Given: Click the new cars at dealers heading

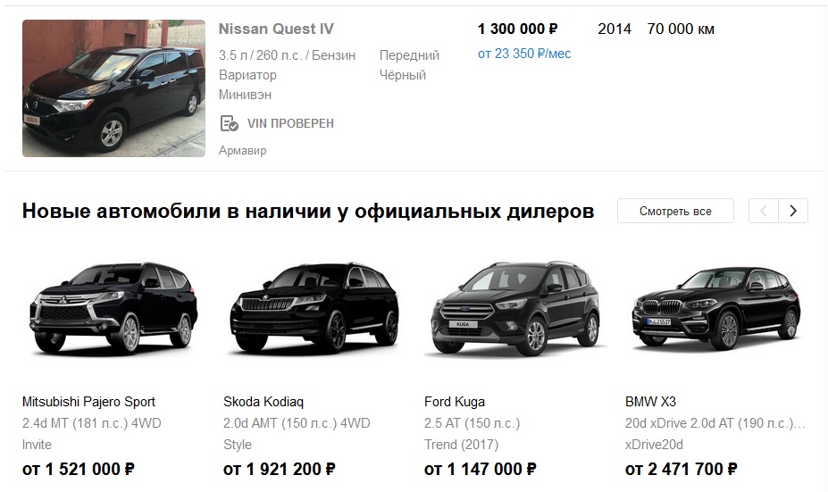Looking at the screenshot, I should 308,211.
